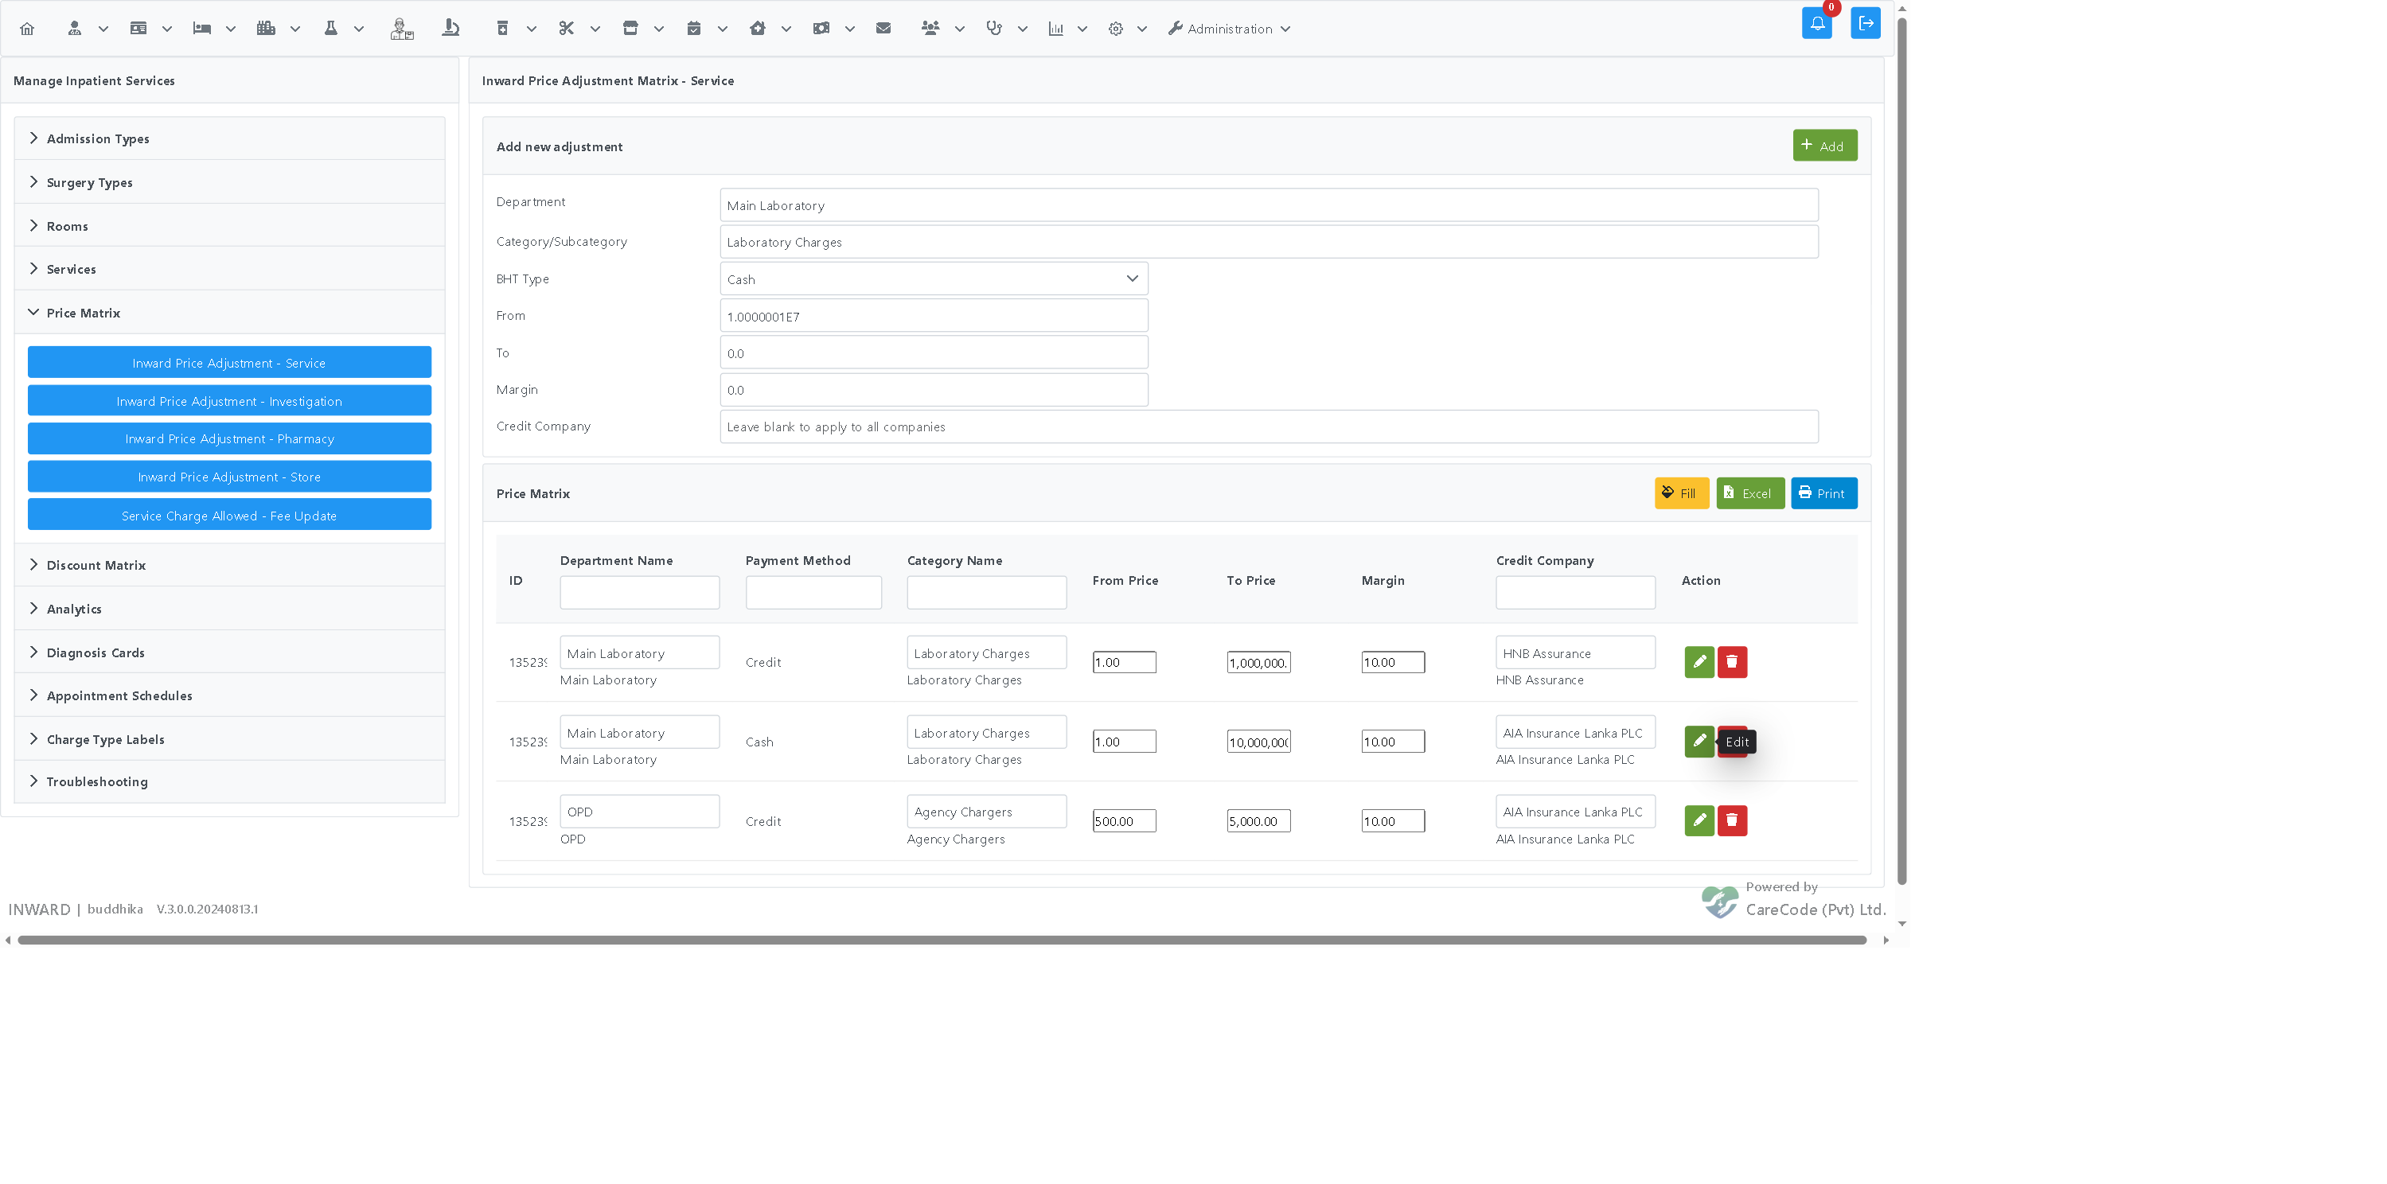This screenshot has height=1184, width=2387.
Task: Click the logout icon at top right
Action: (1866, 23)
